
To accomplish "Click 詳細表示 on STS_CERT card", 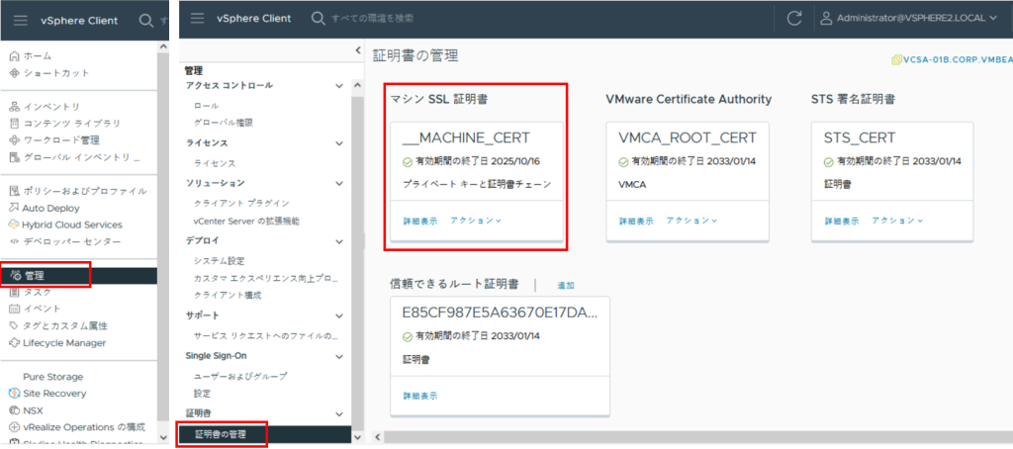I will tap(842, 221).
